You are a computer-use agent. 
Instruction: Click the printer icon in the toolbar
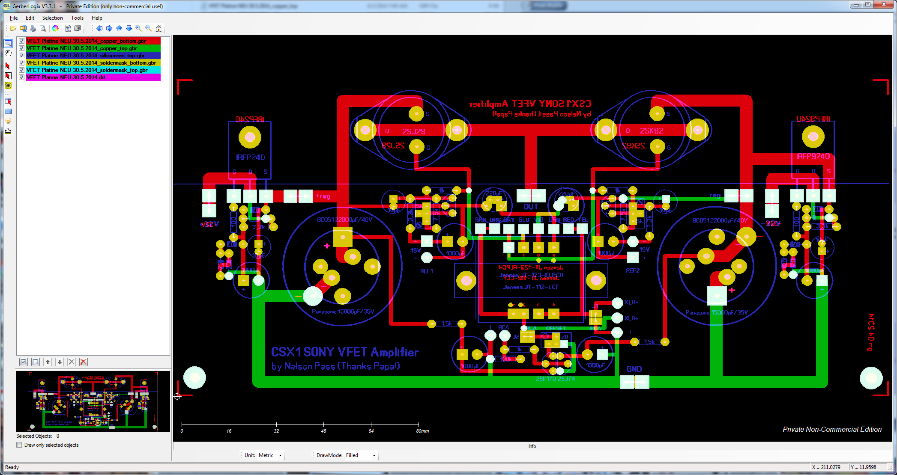click(x=33, y=28)
